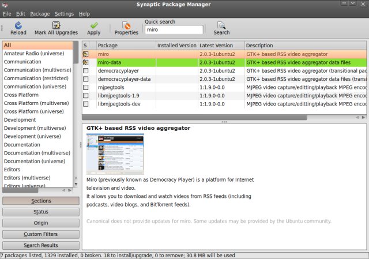Click the Mark All Upgrades icon
This screenshot has width=369, height=259.
point(56,25)
